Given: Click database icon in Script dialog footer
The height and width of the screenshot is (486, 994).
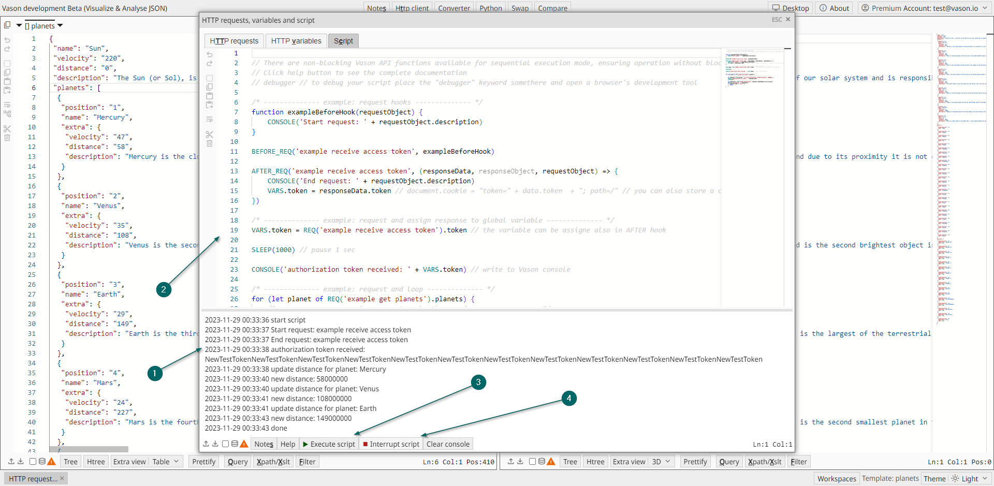Looking at the screenshot, I should coord(235,444).
